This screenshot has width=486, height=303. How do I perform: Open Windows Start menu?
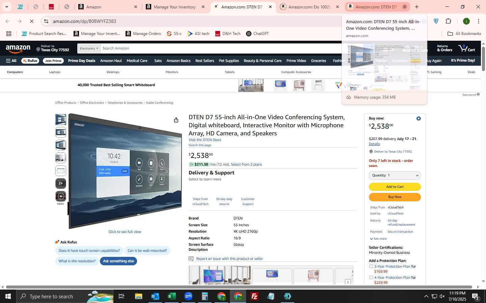click(8, 296)
